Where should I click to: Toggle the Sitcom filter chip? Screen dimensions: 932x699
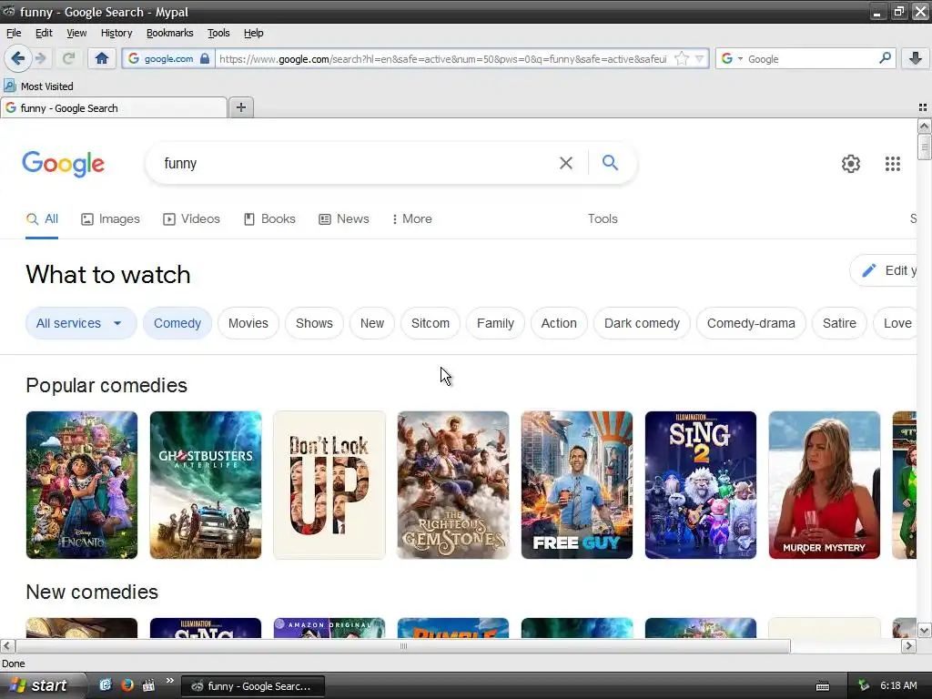pos(431,323)
